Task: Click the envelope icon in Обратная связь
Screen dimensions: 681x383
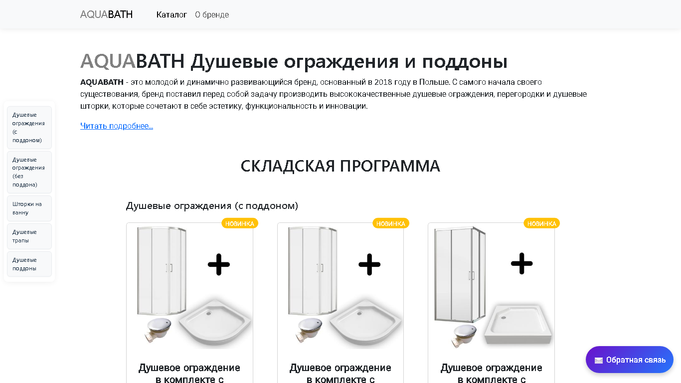Action: point(599,360)
